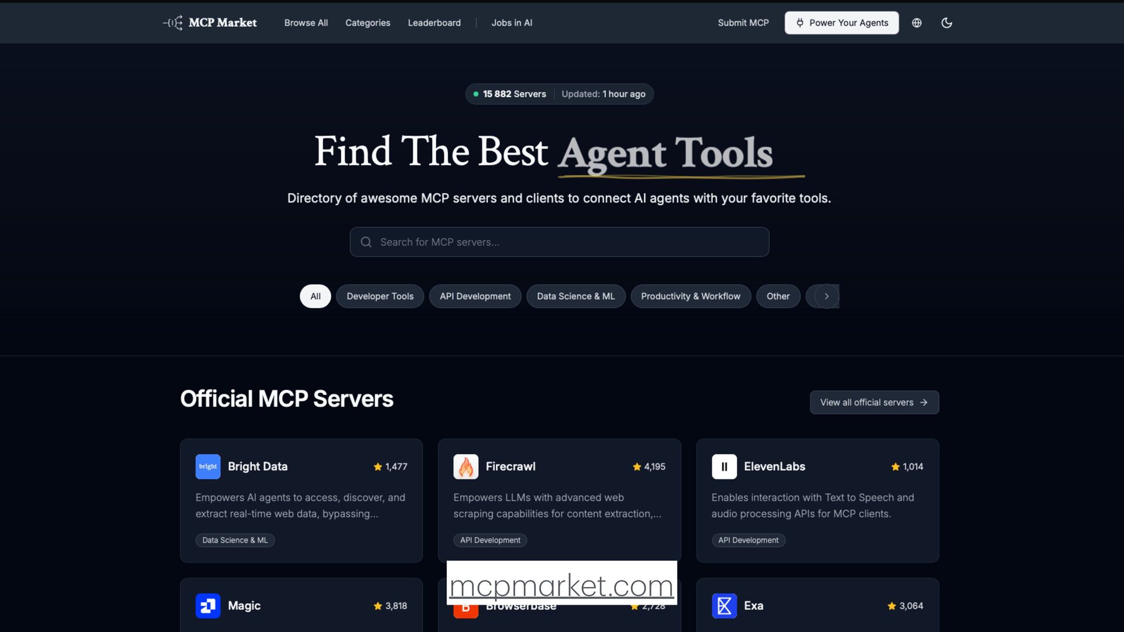Image resolution: width=1124 pixels, height=632 pixels.
Task: Filter by Data Science & ML chip
Action: coord(575,296)
